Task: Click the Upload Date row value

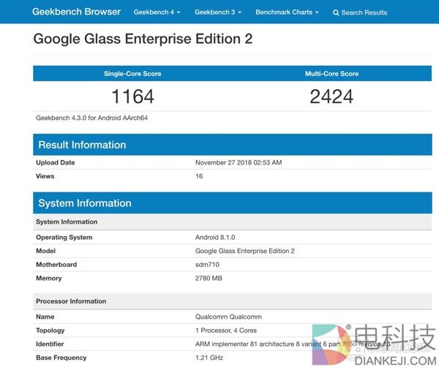Action: pos(239,162)
